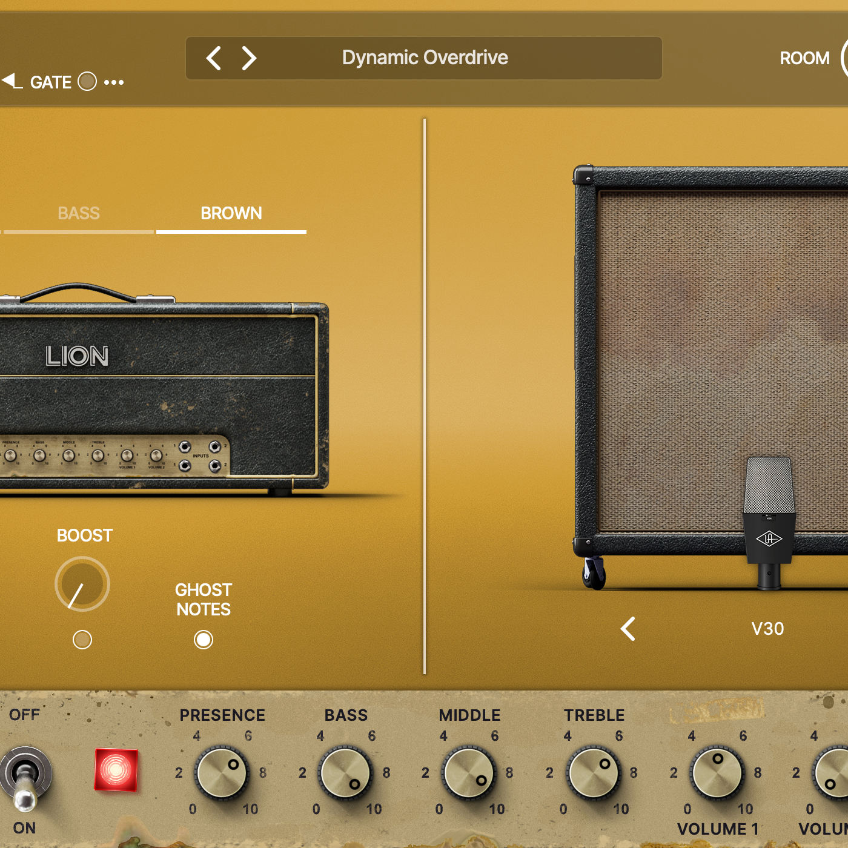Click the left arrow to change presets
848x848 pixels.
(x=213, y=58)
